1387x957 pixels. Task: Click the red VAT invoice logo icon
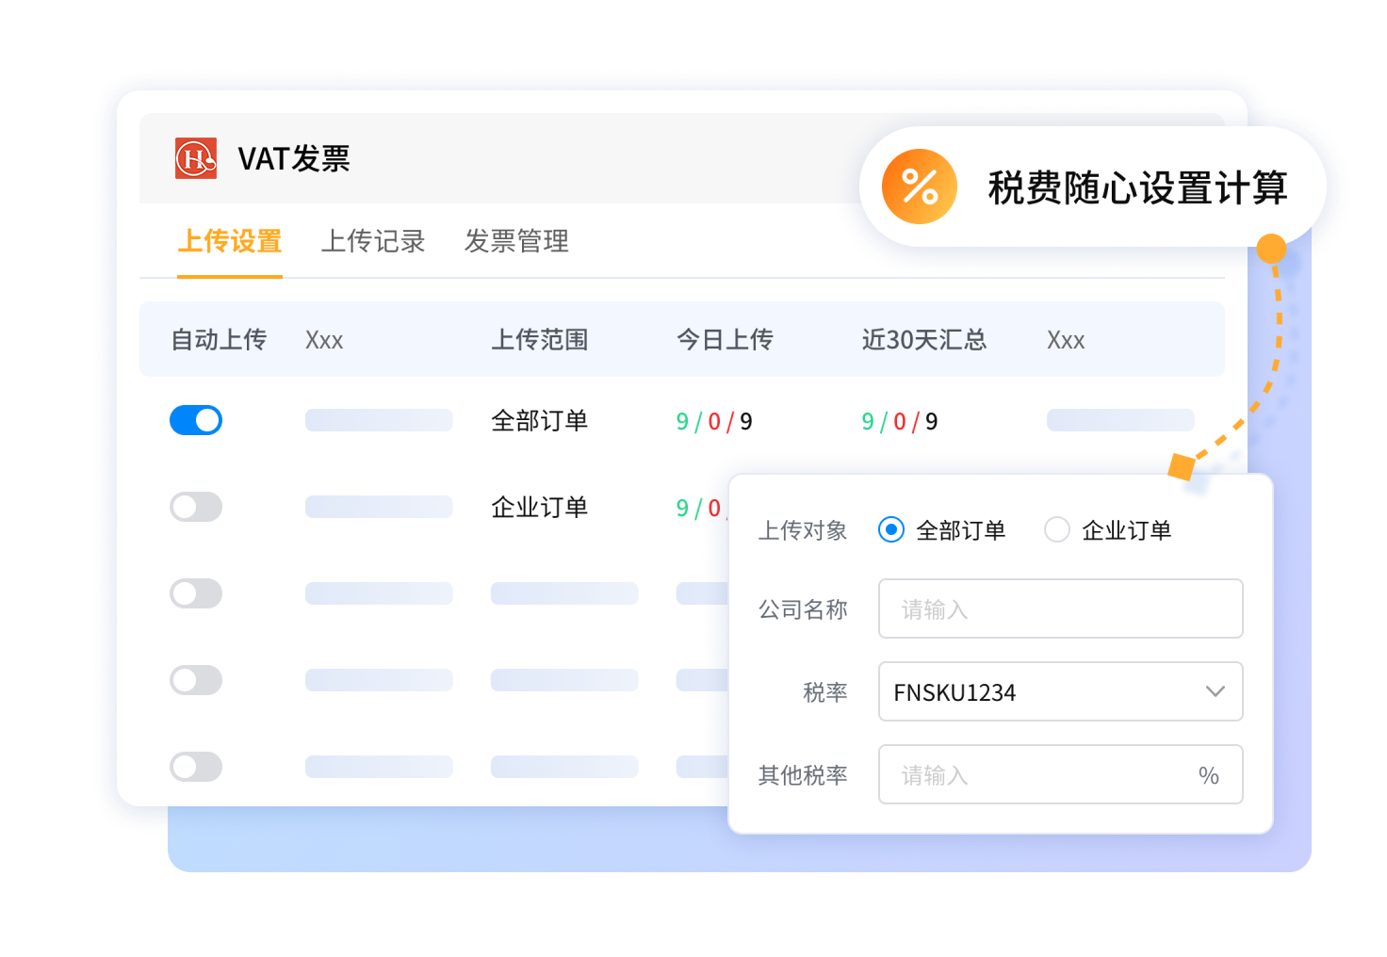(x=196, y=158)
